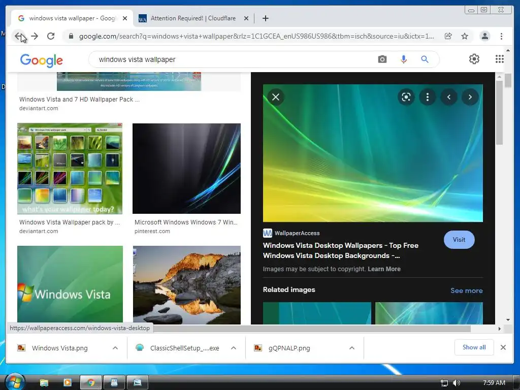Image resolution: width=520 pixels, height=390 pixels.
Task: Open Chrome's three-dot menu
Action: (x=501, y=36)
